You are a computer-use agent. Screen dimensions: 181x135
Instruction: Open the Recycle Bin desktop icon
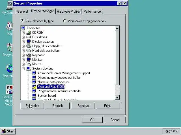tap(10, 47)
